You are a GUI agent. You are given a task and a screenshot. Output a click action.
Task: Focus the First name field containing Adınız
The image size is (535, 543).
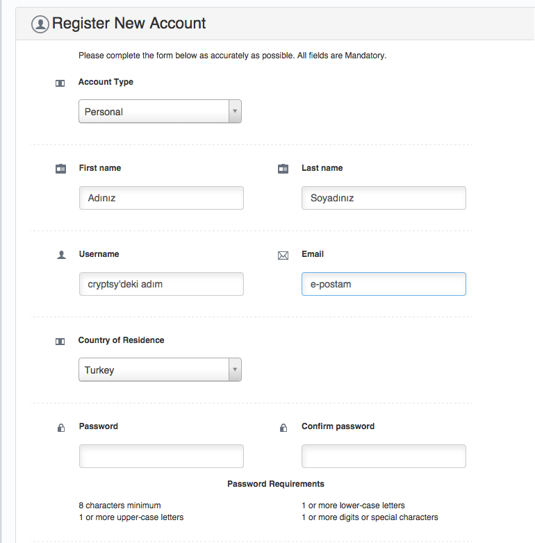pyautogui.click(x=161, y=198)
